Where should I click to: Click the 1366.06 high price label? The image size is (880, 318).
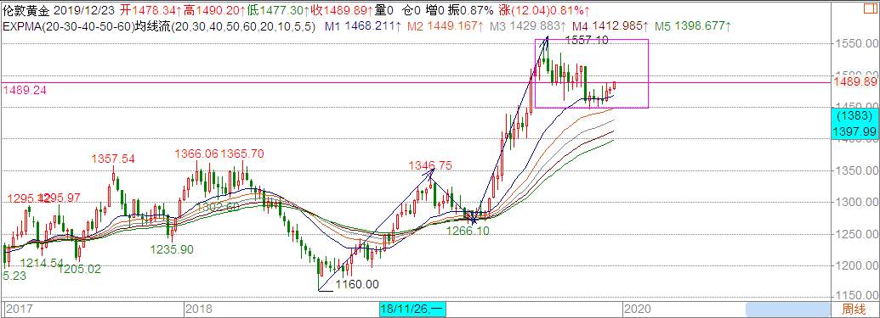tap(196, 153)
